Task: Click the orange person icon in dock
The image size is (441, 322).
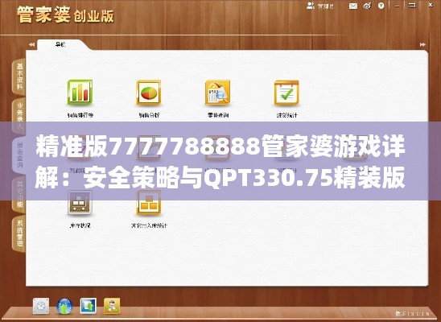Action: (x=112, y=306)
